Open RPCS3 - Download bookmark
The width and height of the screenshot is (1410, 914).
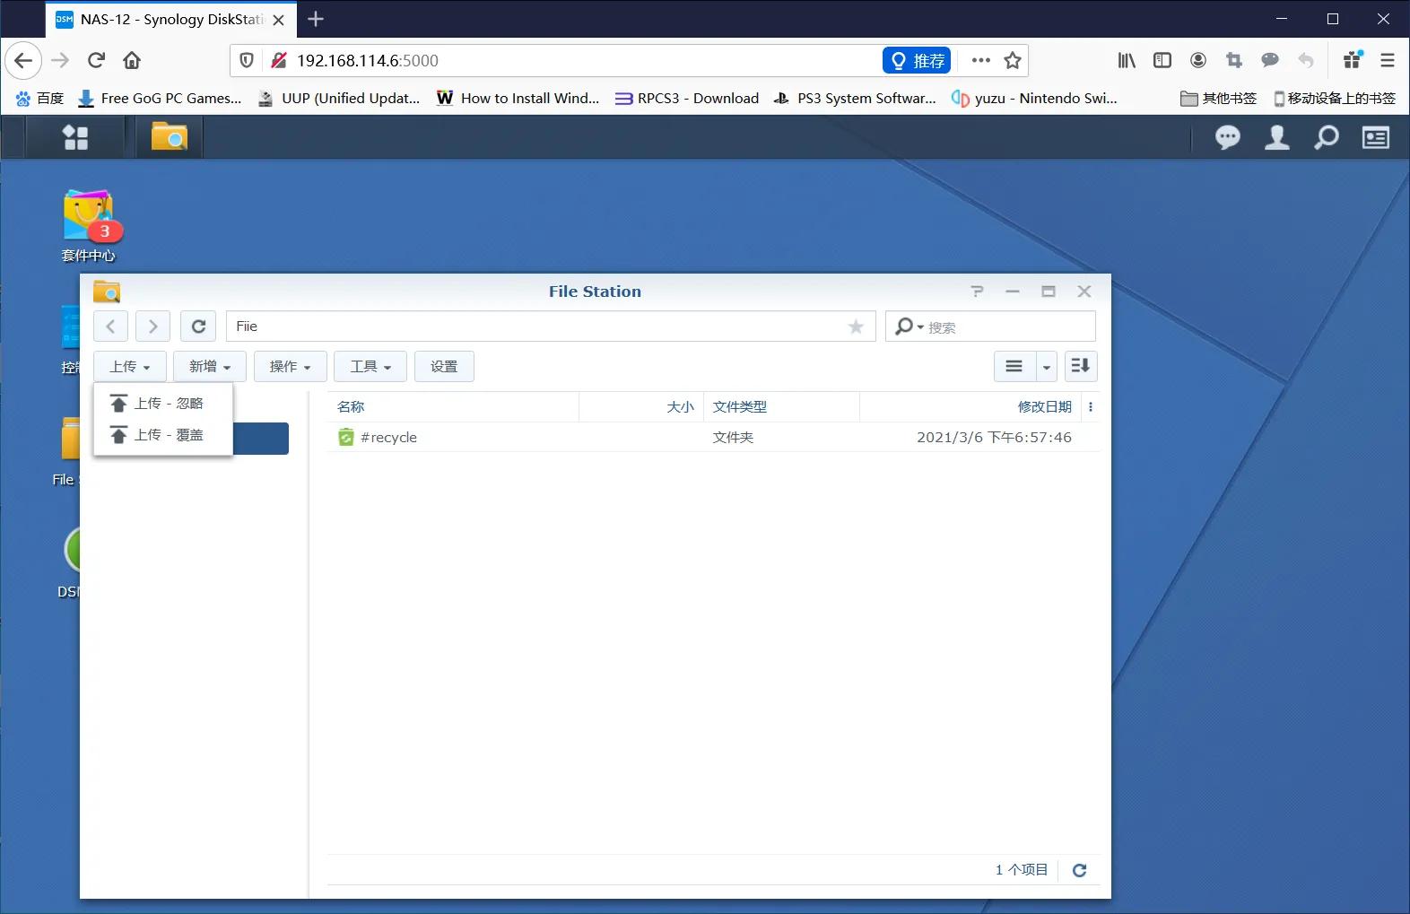[x=687, y=98]
